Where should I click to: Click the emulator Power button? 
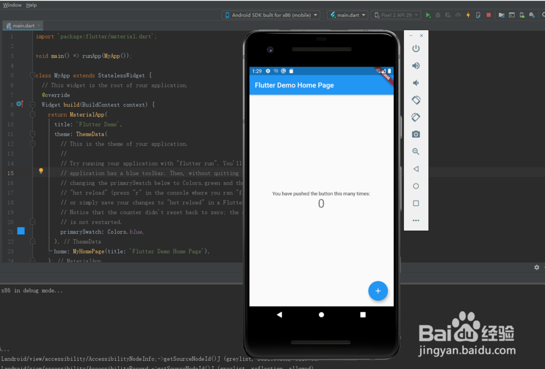[416, 49]
